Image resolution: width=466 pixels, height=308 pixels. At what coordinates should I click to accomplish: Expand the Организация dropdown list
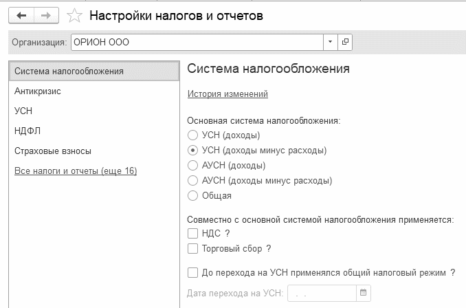(330, 42)
